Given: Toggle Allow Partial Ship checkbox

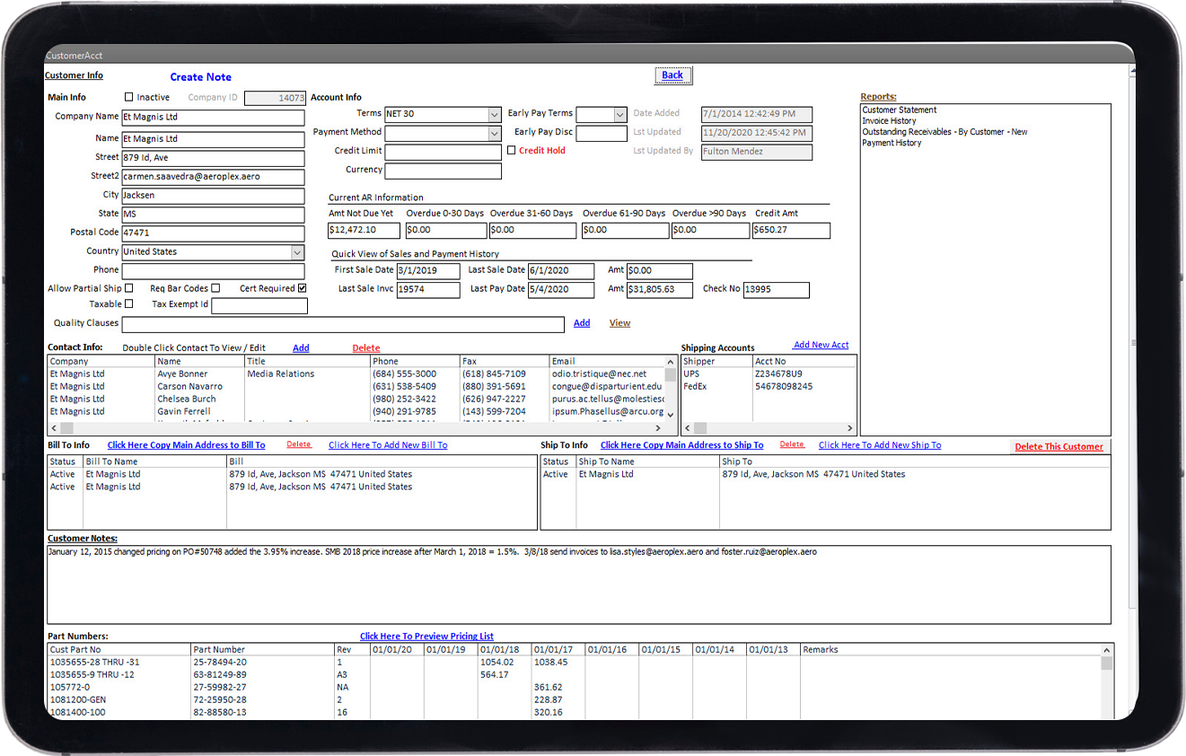Looking at the screenshot, I should coord(128,288).
